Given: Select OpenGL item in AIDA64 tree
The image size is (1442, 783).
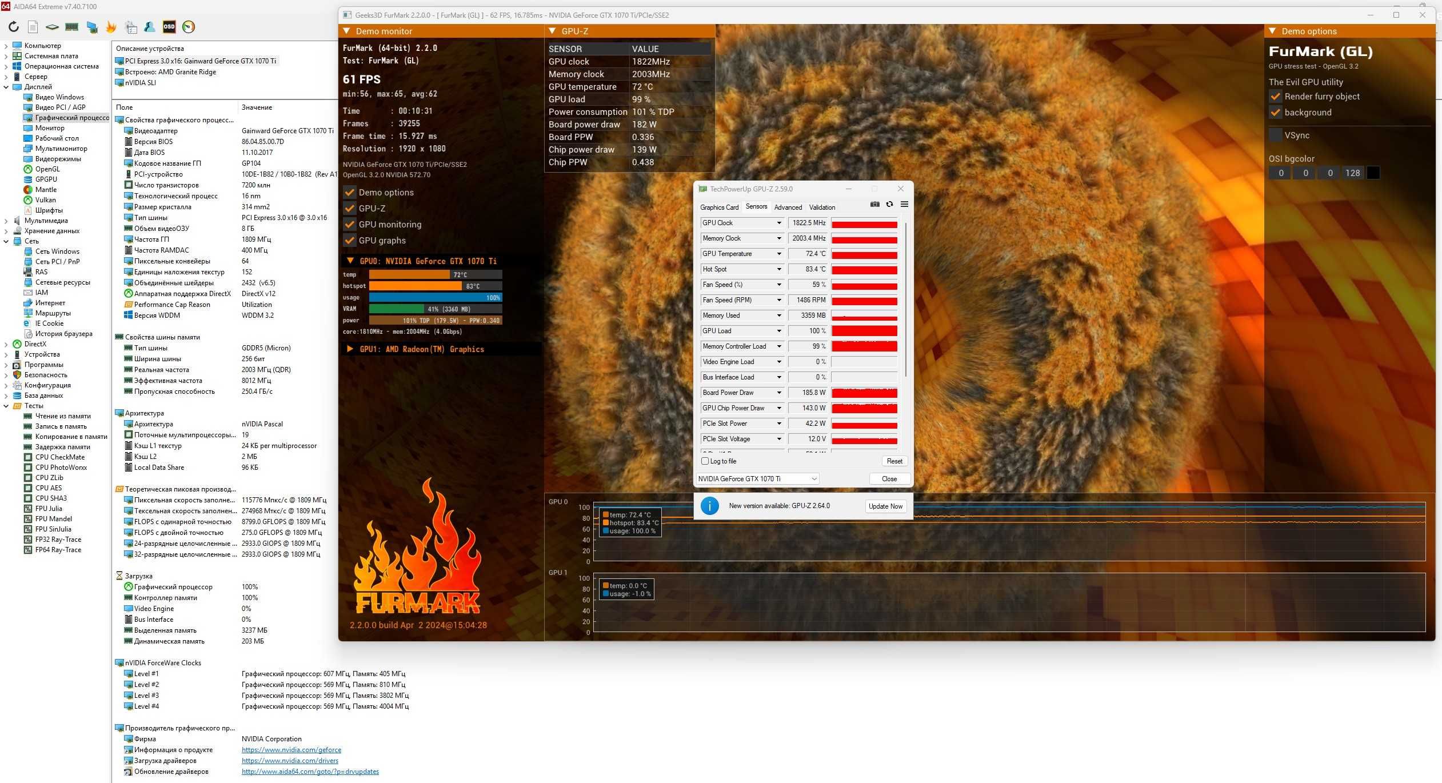Looking at the screenshot, I should [47, 169].
